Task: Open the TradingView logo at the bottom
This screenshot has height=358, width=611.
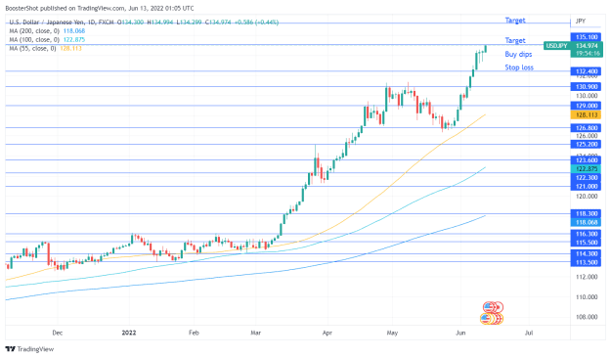Action: [x=29, y=349]
